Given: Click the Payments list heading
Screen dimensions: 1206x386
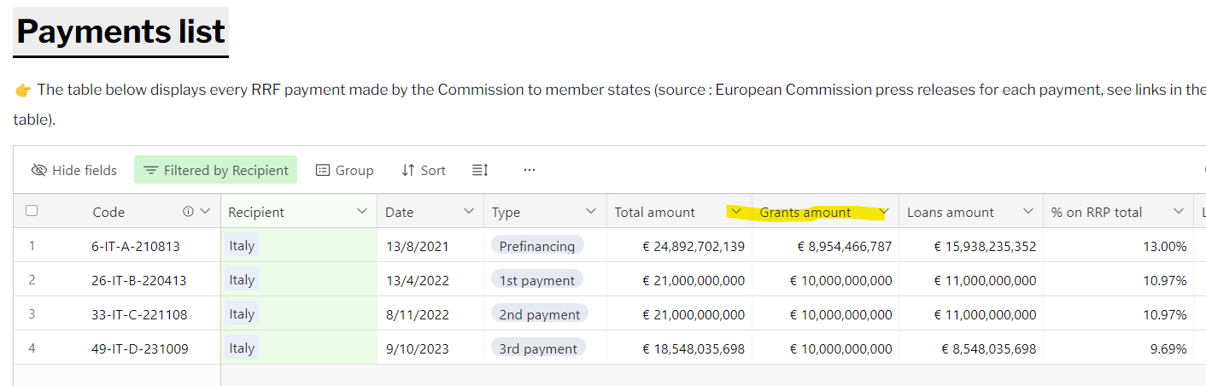Looking at the screenshot, I should pyautogui.click(x=120, y=32).
